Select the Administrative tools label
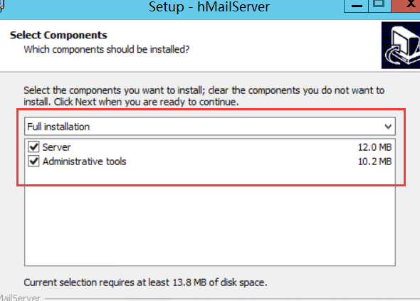Image resolution: width=420 pixels, height=301 pixels. pyautogui.click(x=85, y=162)
